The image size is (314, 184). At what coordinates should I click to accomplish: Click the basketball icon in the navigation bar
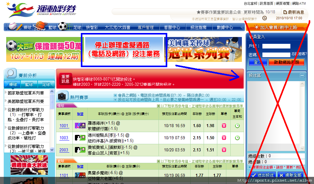[x=40, y=26]
